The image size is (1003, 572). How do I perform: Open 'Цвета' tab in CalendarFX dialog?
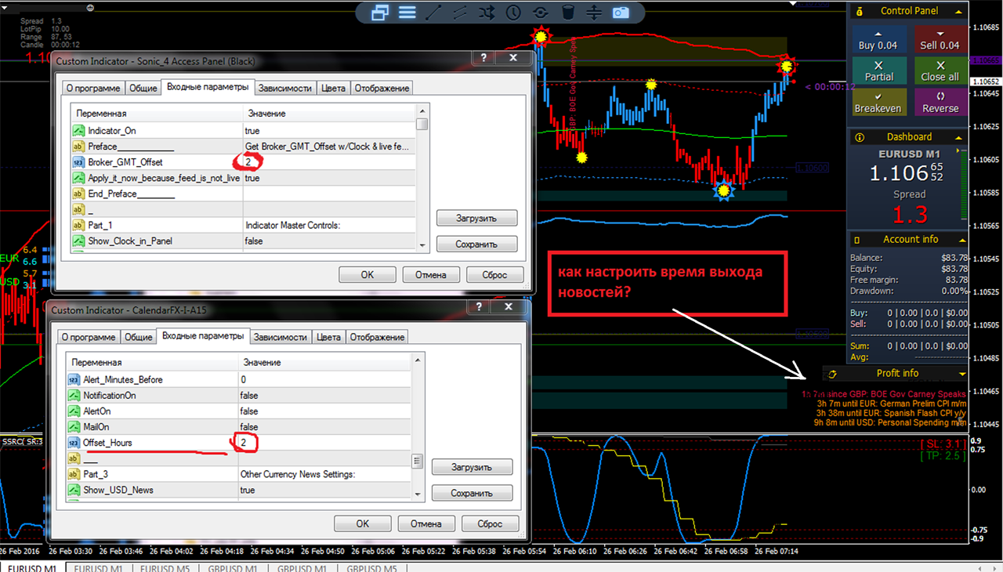[328, 337]
